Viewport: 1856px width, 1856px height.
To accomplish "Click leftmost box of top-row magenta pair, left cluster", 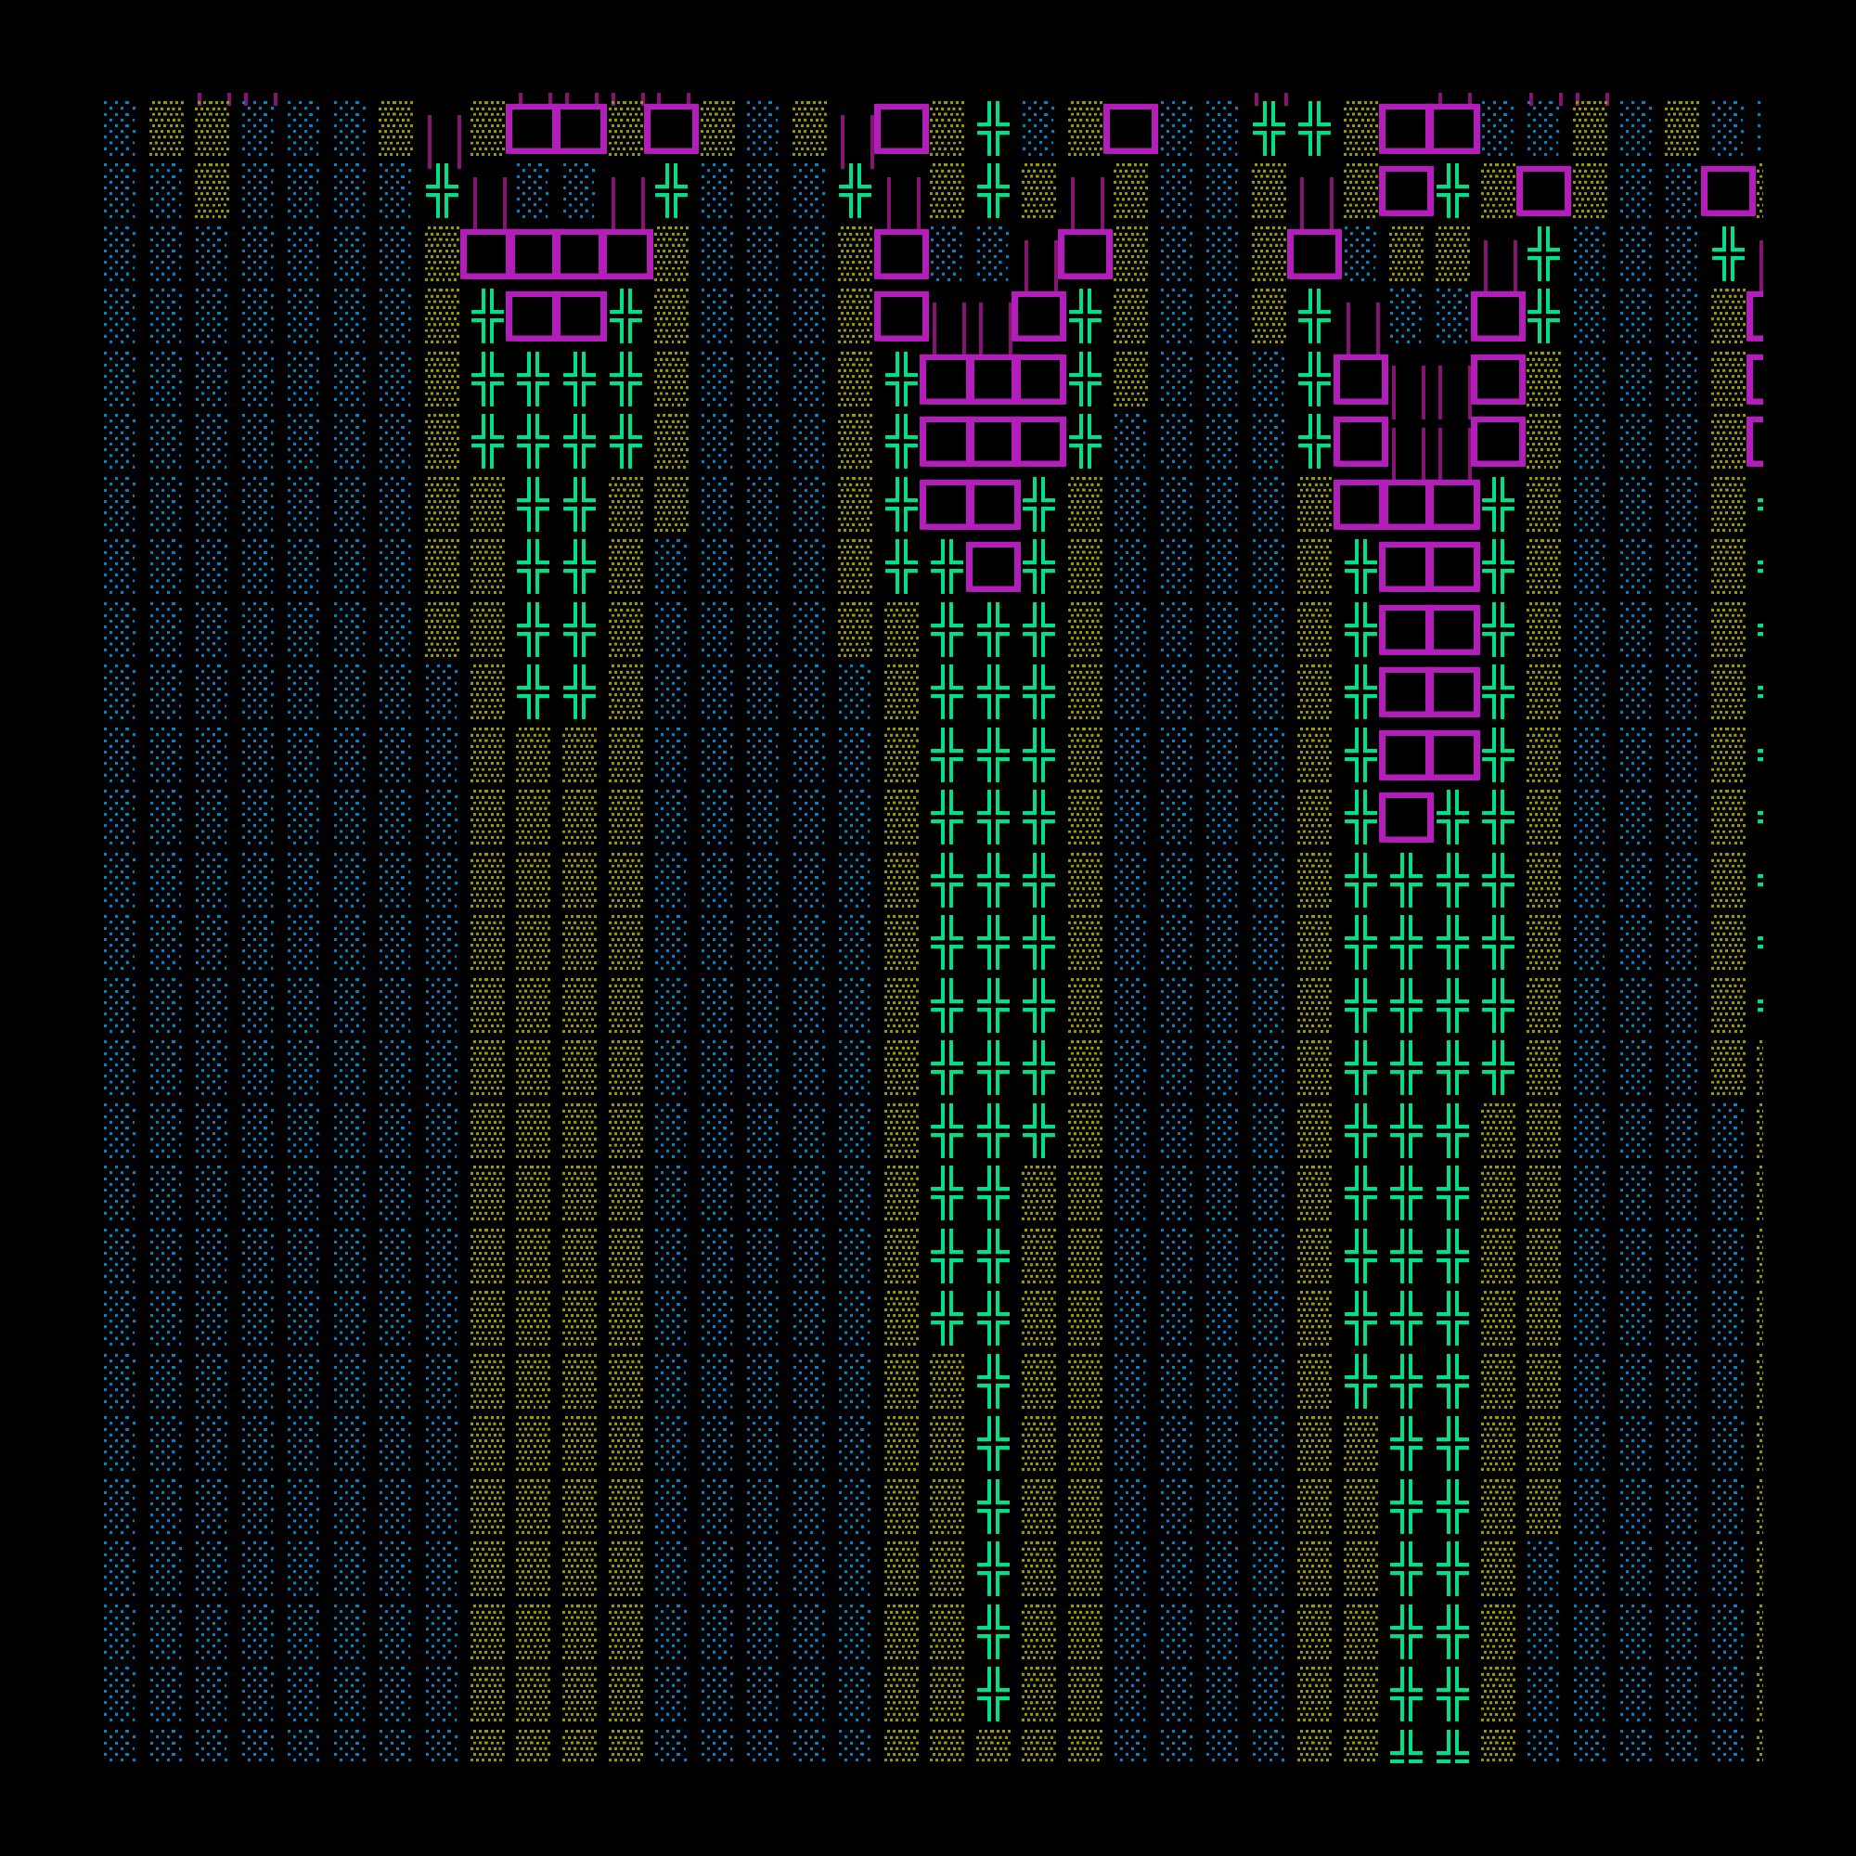I will [x=532, y=129].
